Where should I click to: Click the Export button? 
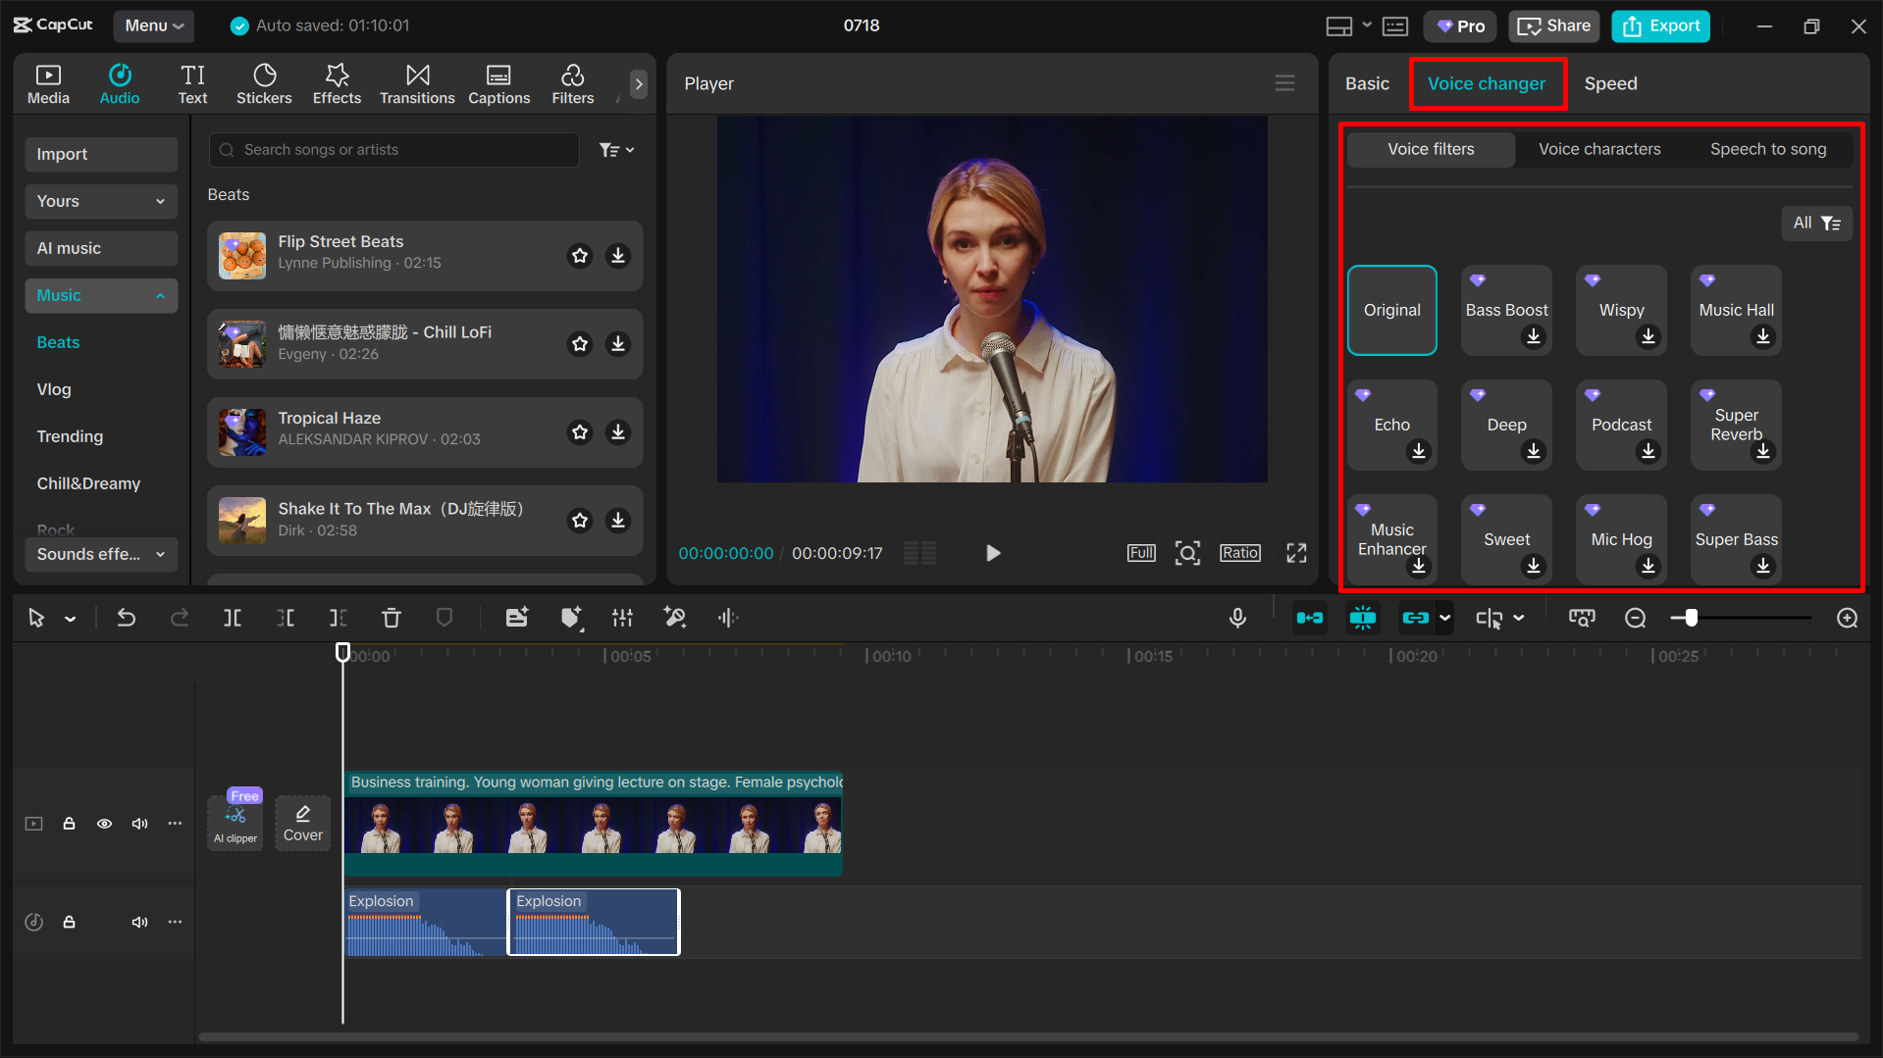click(x=1660, y=26)
